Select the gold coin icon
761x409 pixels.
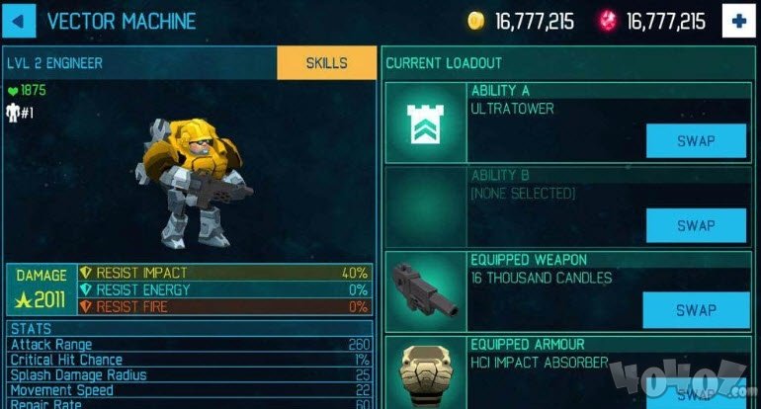475,21
